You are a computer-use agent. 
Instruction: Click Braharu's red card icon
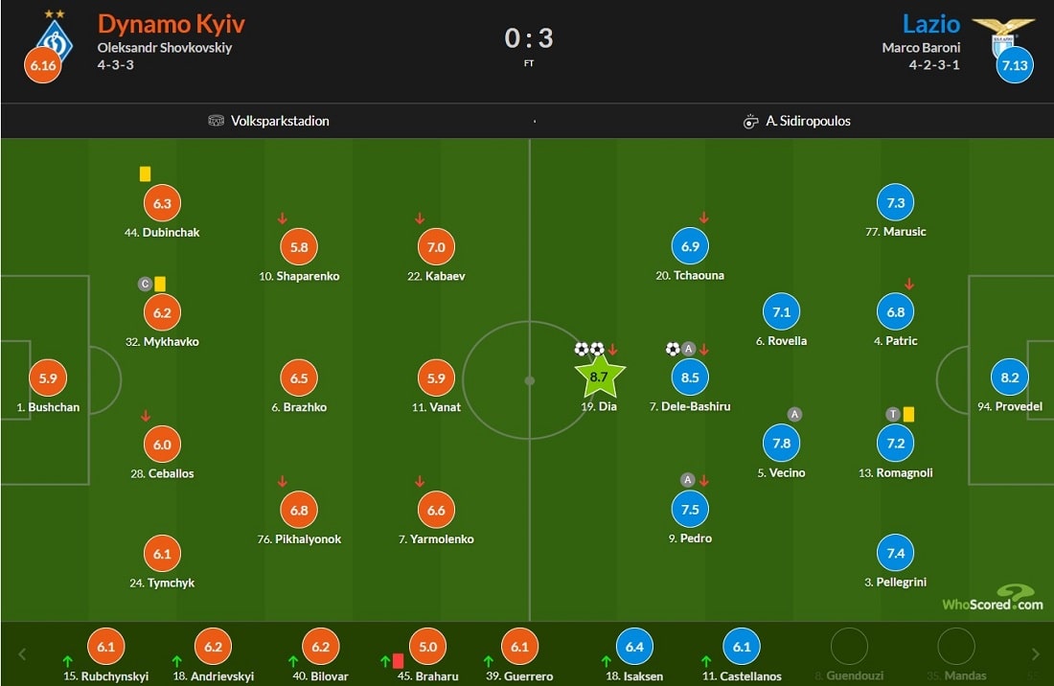(398, 660)
